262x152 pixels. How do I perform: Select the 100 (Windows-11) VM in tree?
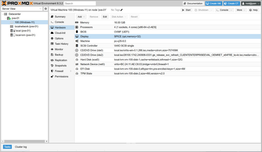25,22
